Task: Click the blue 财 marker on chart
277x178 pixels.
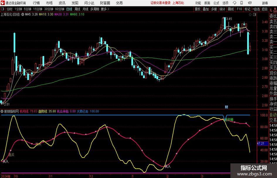Action: pyautogui.click(x=226, y=107)
